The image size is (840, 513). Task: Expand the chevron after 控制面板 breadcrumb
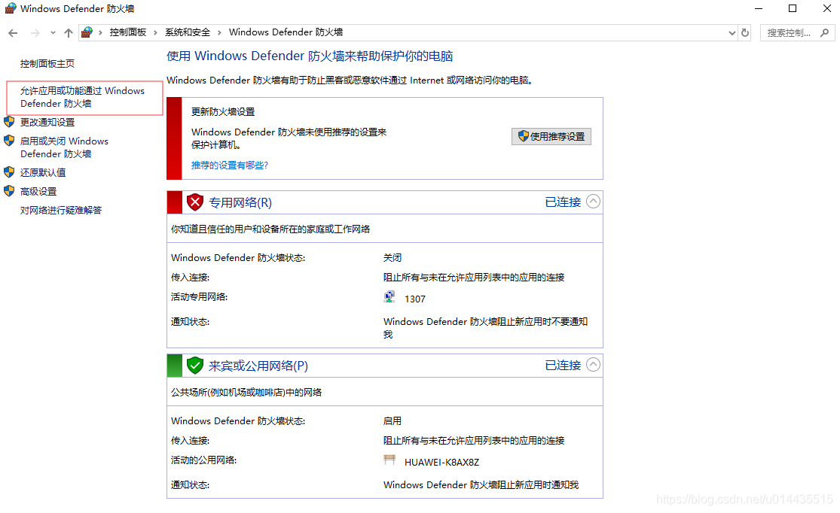point(155,33)
